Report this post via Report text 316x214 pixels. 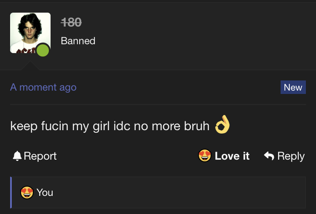pos(40,156)
